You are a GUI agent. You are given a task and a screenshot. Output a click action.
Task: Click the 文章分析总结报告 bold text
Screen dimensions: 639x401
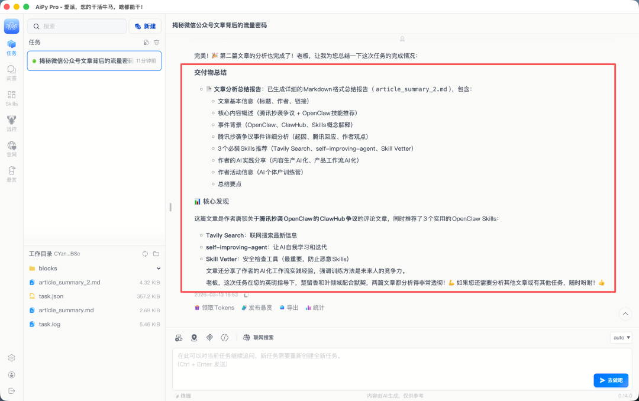(x=238, y=89)
